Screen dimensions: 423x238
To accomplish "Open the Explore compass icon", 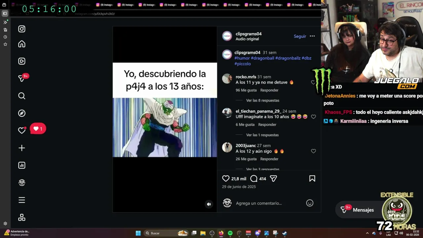I will coord(22,113).
